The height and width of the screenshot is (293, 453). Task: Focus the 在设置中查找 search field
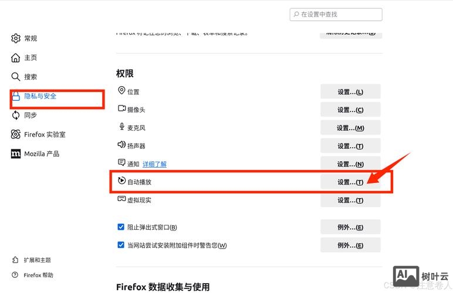click(336, 14)
